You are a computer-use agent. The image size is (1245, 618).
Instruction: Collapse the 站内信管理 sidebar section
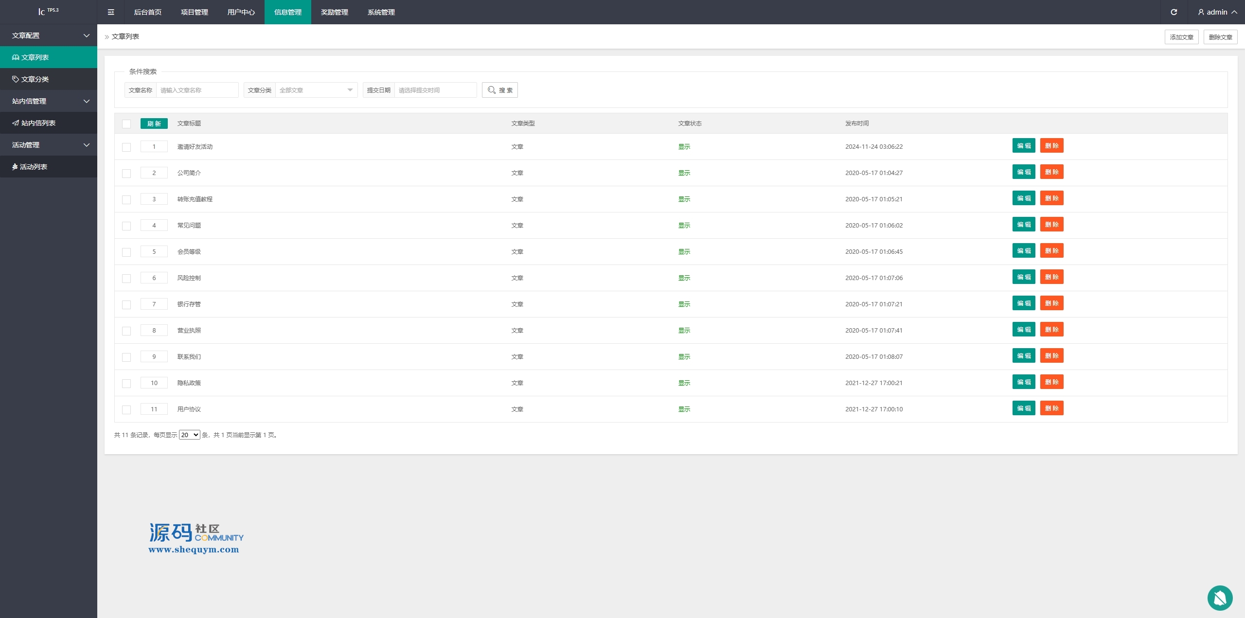pos(49,101)
